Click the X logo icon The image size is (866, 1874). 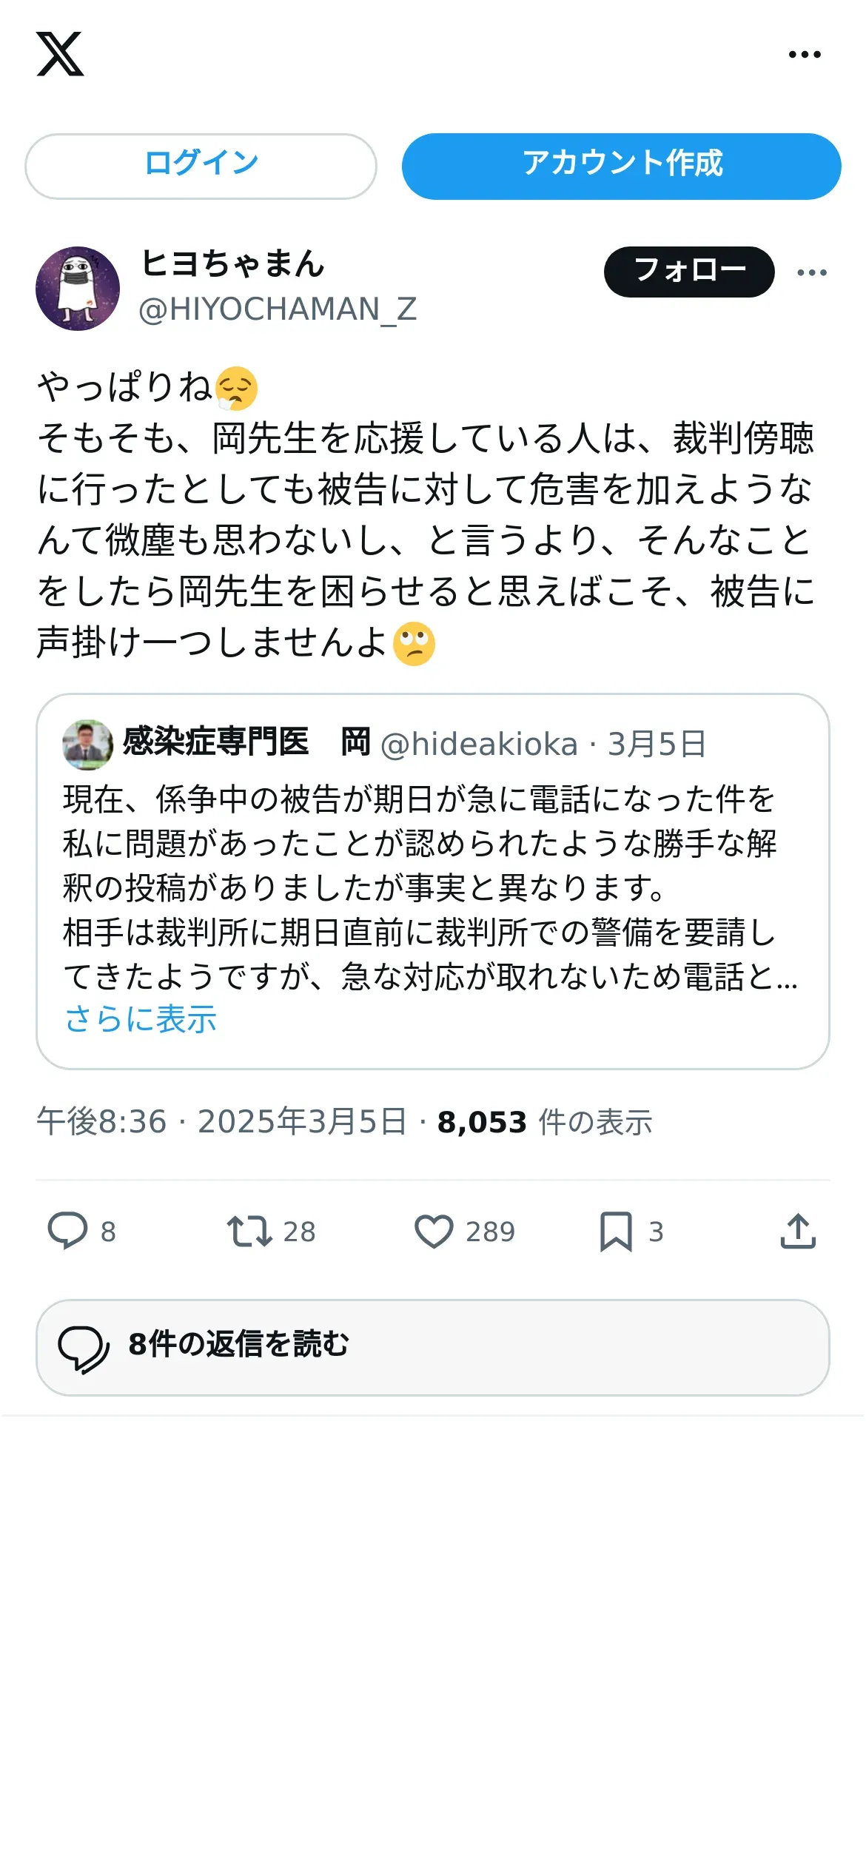coord(60,54)
